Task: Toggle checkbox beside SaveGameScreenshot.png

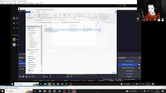Action: (x=45, y=32)
